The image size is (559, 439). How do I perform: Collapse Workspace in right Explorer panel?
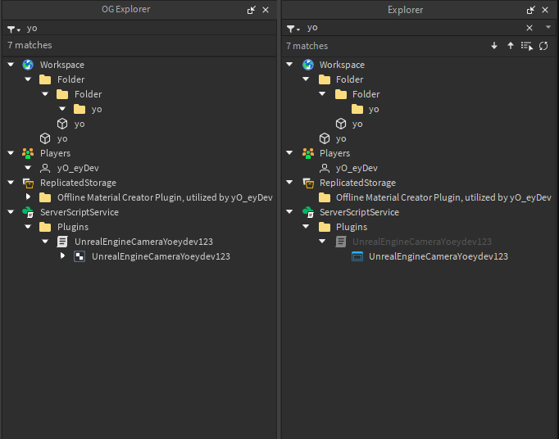(x=289, y=64)
